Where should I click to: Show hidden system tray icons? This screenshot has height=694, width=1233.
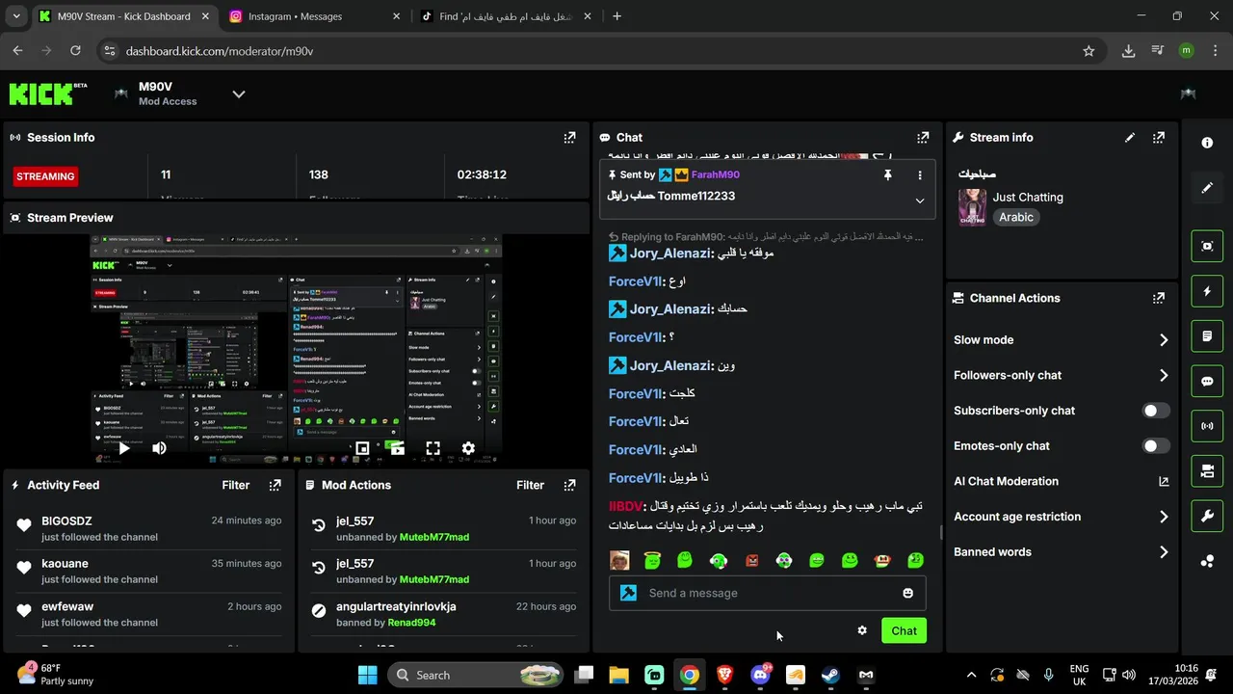(971, 676)
